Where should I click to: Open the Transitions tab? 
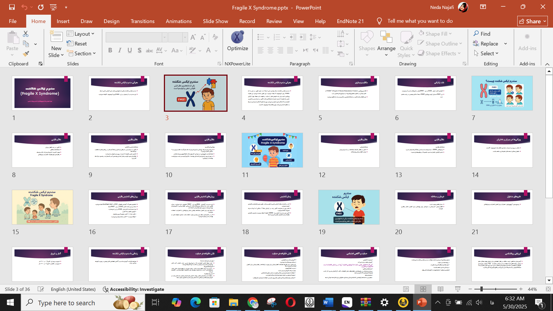pos(142,21)
